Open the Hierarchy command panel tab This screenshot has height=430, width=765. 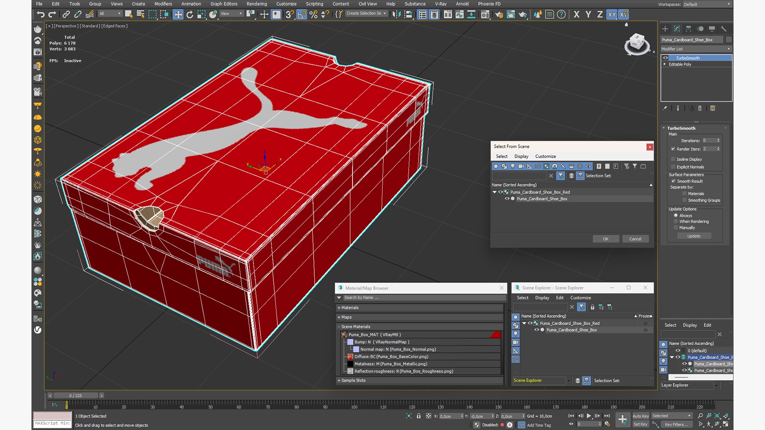click(688, 29)
